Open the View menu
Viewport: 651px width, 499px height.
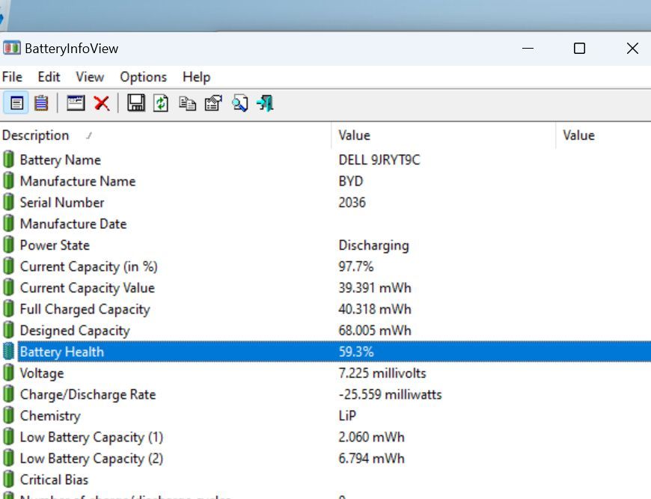[x=90, y=77]
